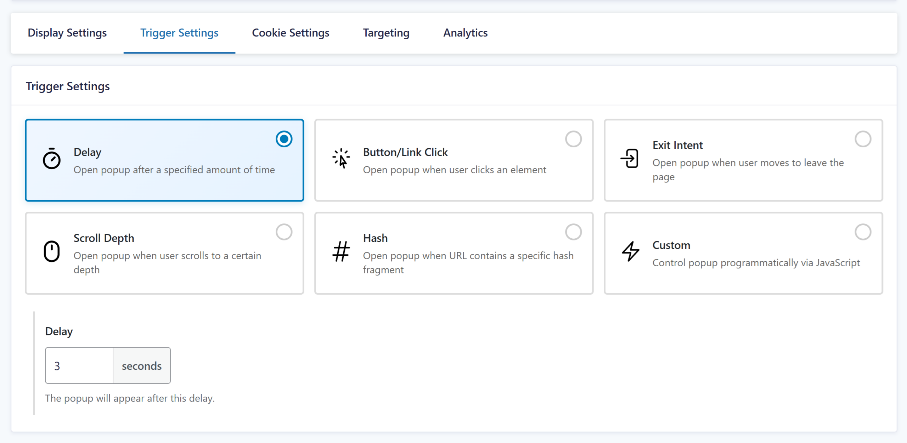
Task: Choose the Exit Intent radio option
Action: click(863, 139)
